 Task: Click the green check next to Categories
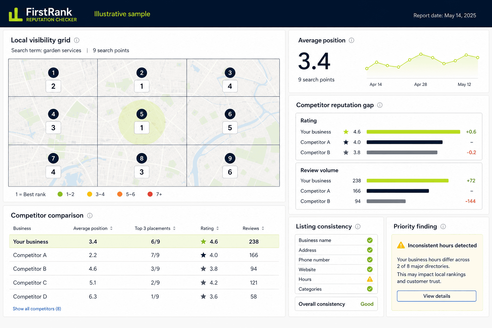(370, 289)
